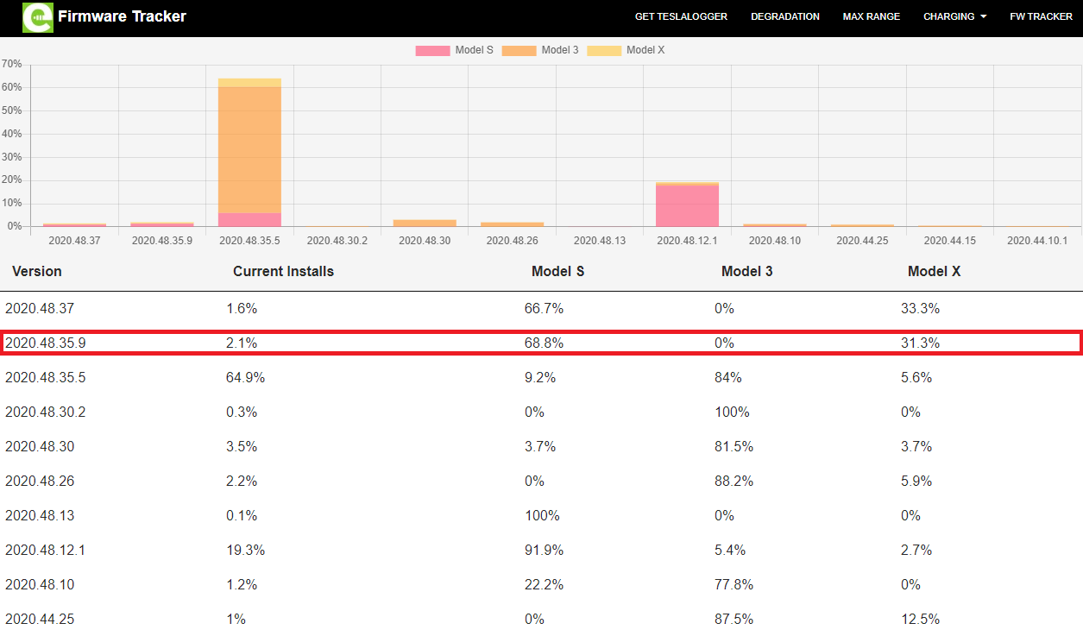Click the Model 3 column header
This screenshot has width=1083, height=636.
tap(747, 271)
